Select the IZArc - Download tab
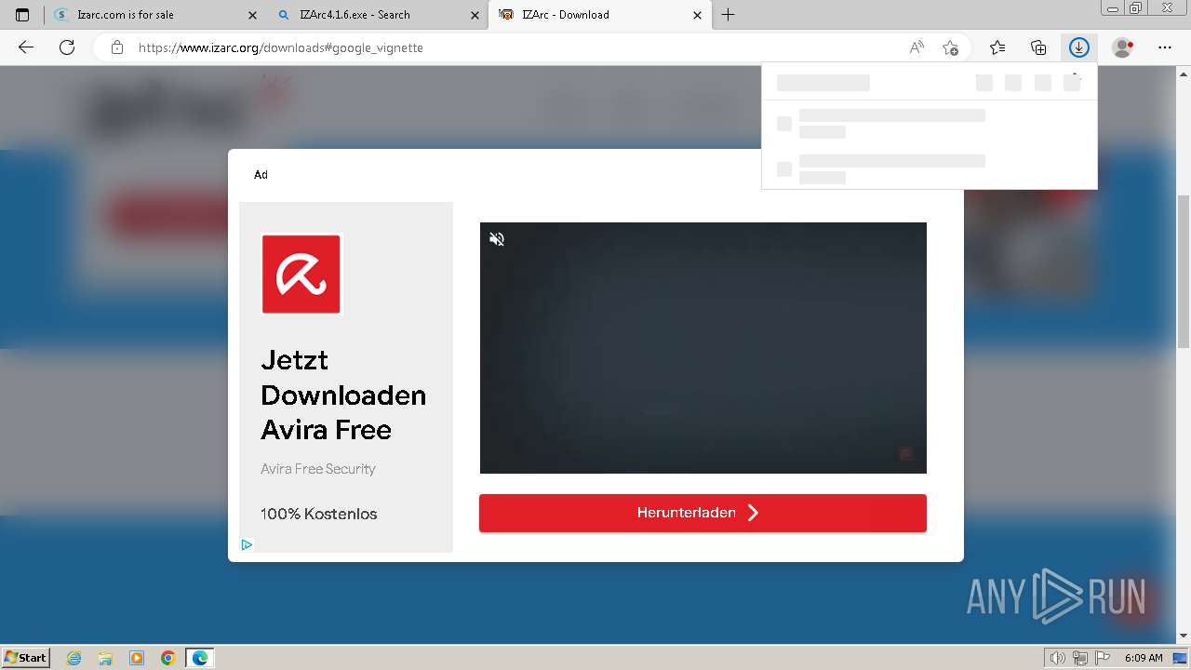The width and height of the screenshot is (1191, 670). pos(601,15)
